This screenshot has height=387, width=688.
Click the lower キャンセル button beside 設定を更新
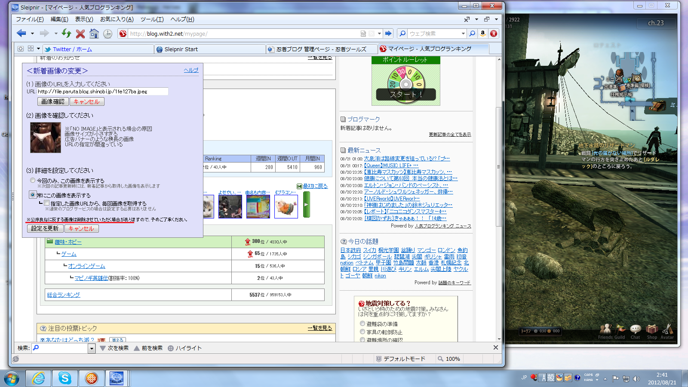coord(81,228)
